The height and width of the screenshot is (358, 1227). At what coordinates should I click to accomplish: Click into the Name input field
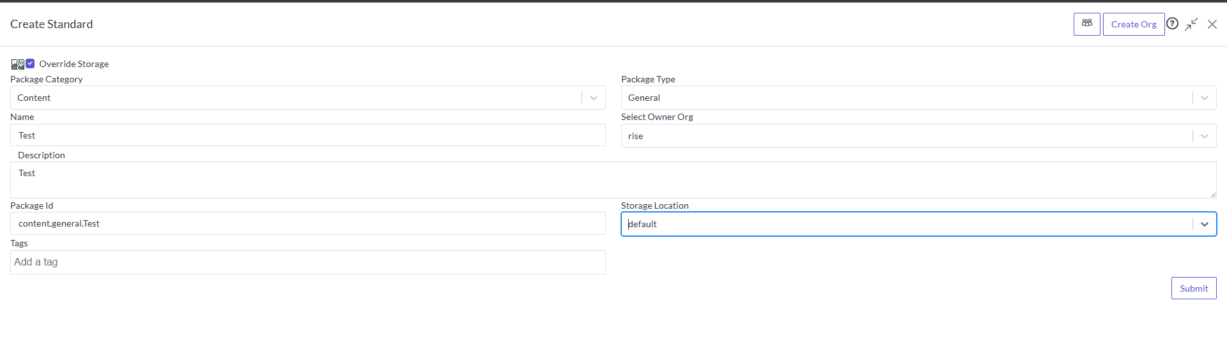307,135
